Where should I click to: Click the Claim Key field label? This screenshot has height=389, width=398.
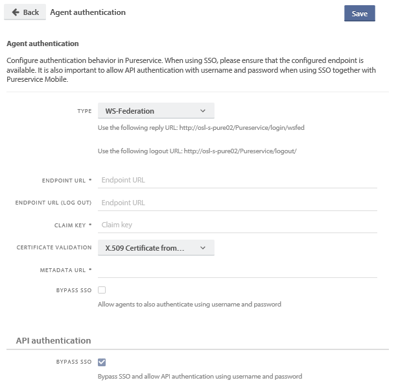point(70,225)
